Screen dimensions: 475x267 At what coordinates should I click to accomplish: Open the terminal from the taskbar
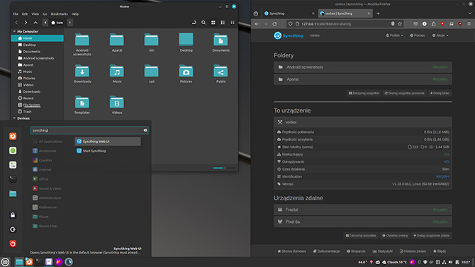(x=39, y=262)
